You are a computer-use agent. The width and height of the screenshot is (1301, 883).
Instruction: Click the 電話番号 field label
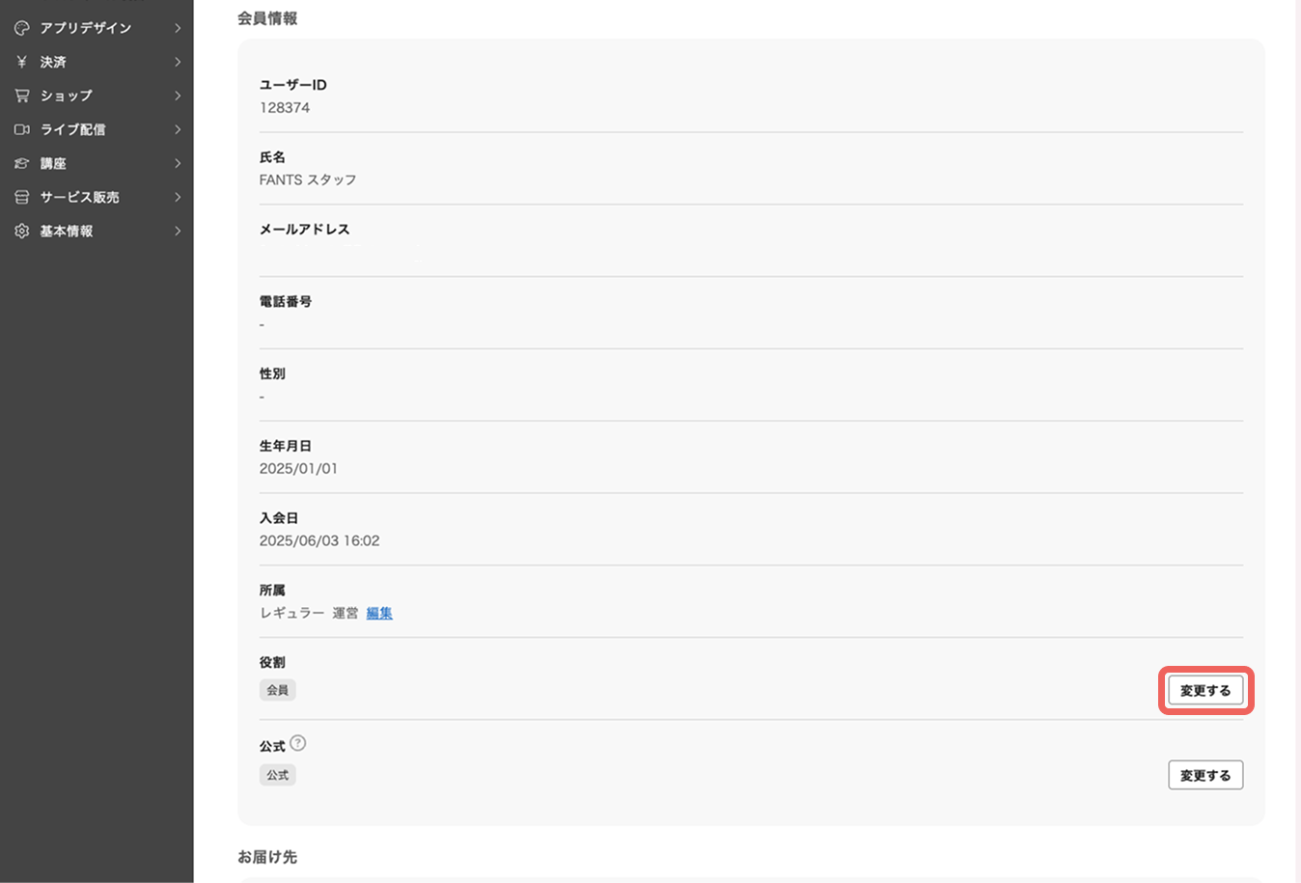tap(286, 301)
